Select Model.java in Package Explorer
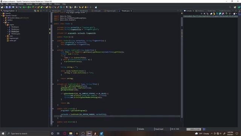The height and width of the screenshot is (136, 241). 15,27
